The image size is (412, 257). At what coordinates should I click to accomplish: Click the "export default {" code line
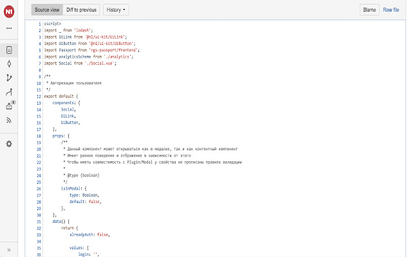point(61,96)
